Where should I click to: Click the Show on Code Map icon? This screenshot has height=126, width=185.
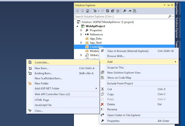(102, 78)
